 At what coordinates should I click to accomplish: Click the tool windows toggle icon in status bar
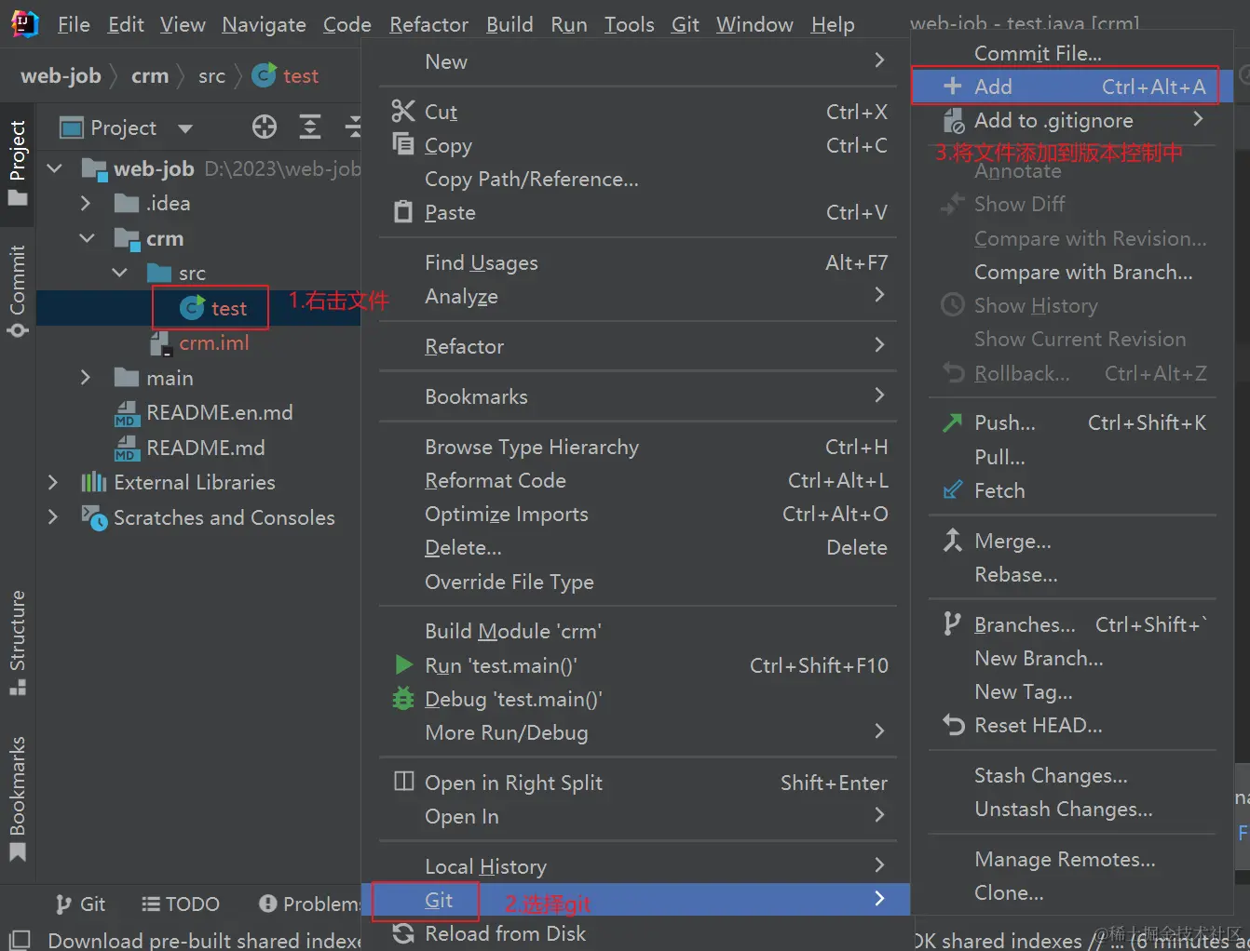20,939
